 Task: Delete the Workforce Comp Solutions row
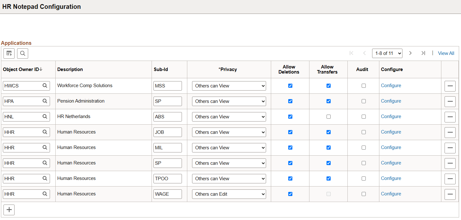click(450, 86)
